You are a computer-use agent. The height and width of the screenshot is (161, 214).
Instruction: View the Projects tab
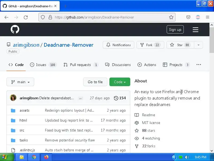(176, 65)
